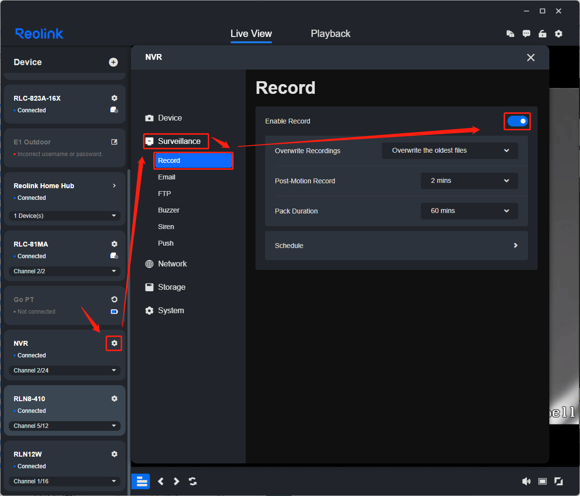Select the Network section in NVR settings
Screen dimensions: 580x496
click(x=172, y=264)
